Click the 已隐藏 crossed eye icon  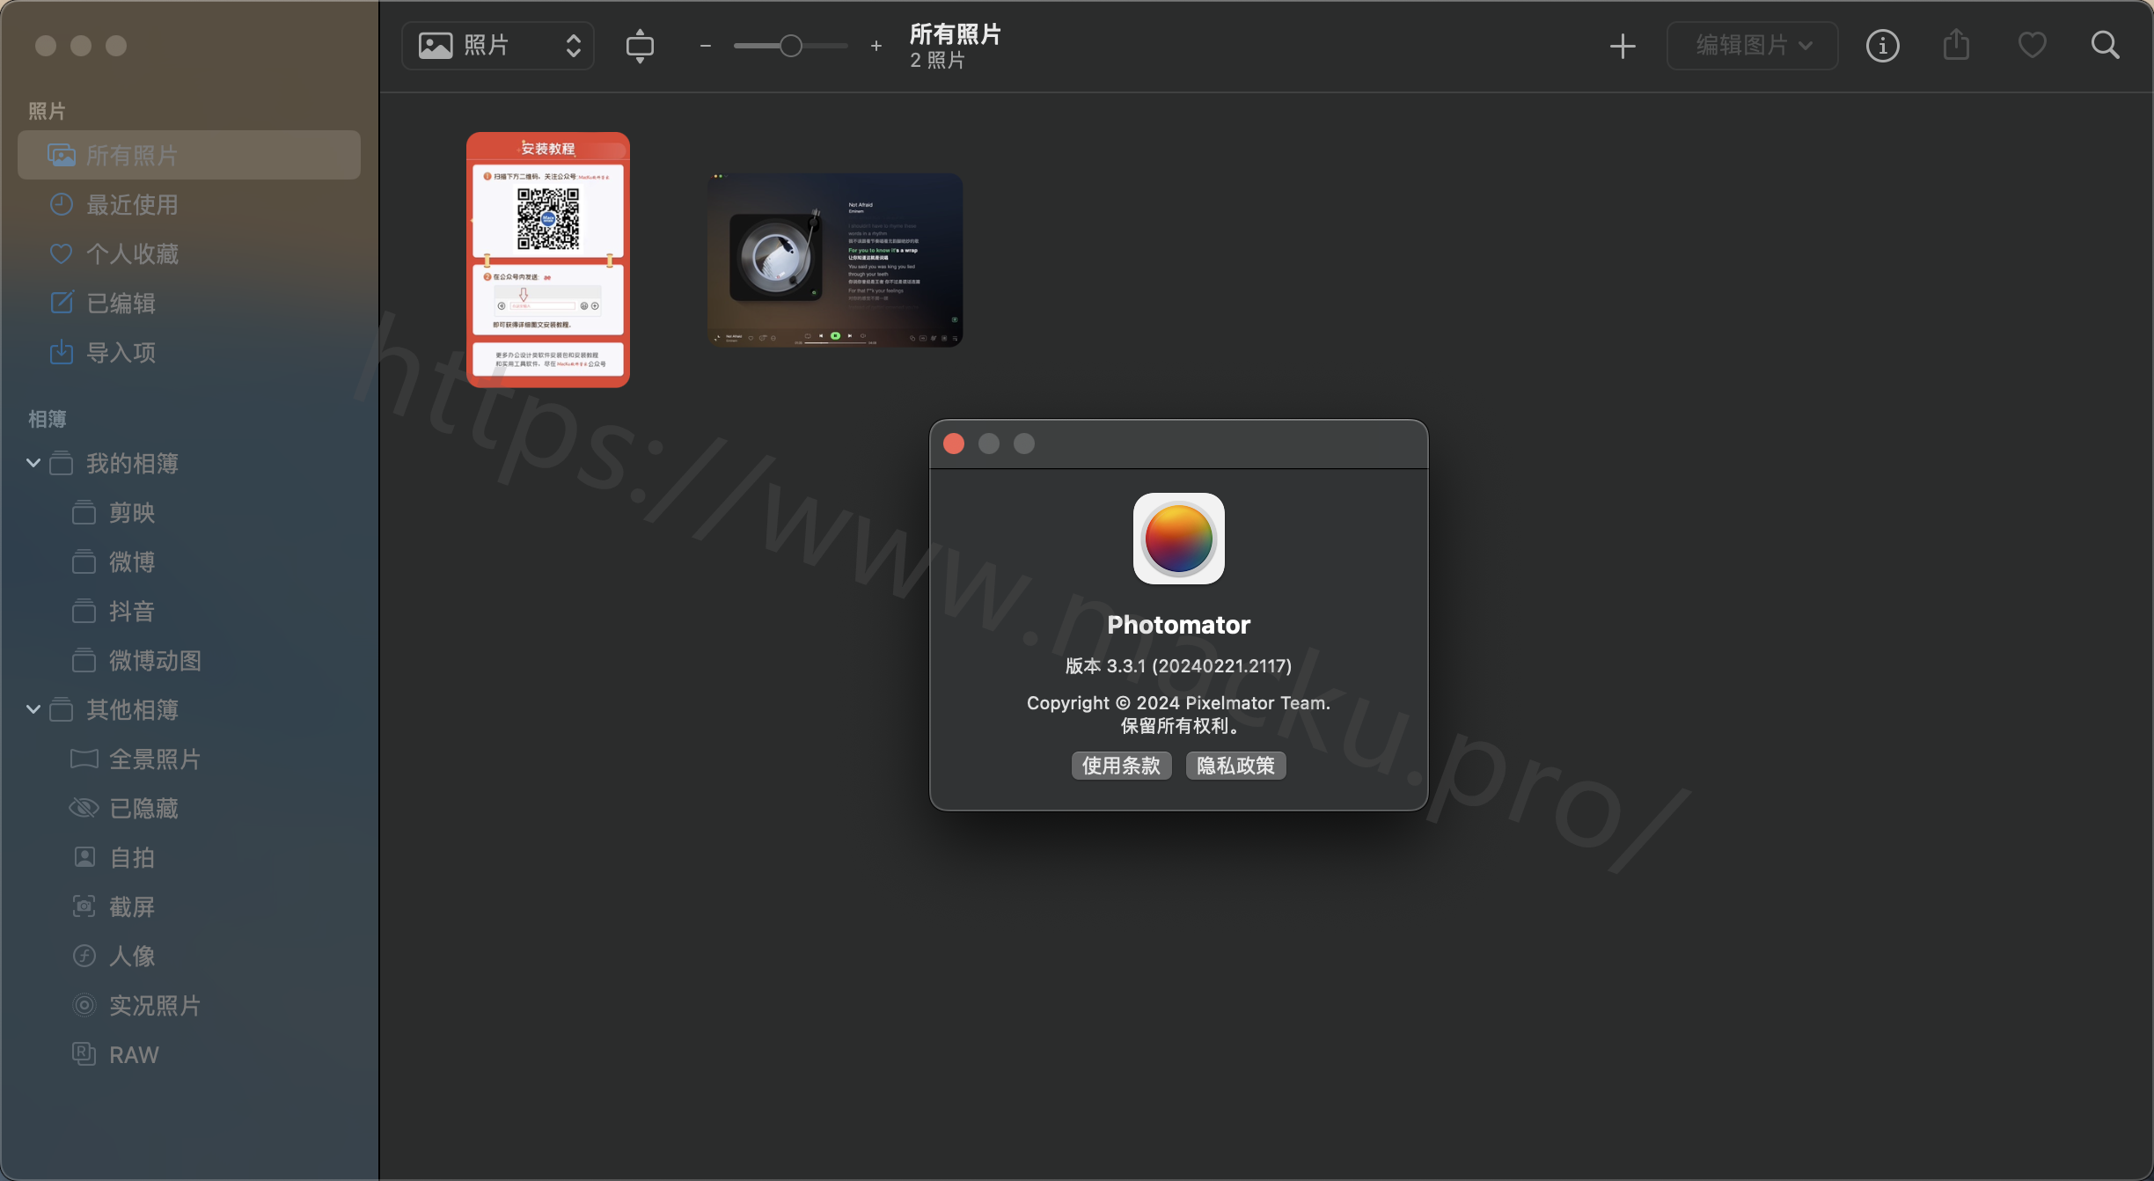[84, 808]
